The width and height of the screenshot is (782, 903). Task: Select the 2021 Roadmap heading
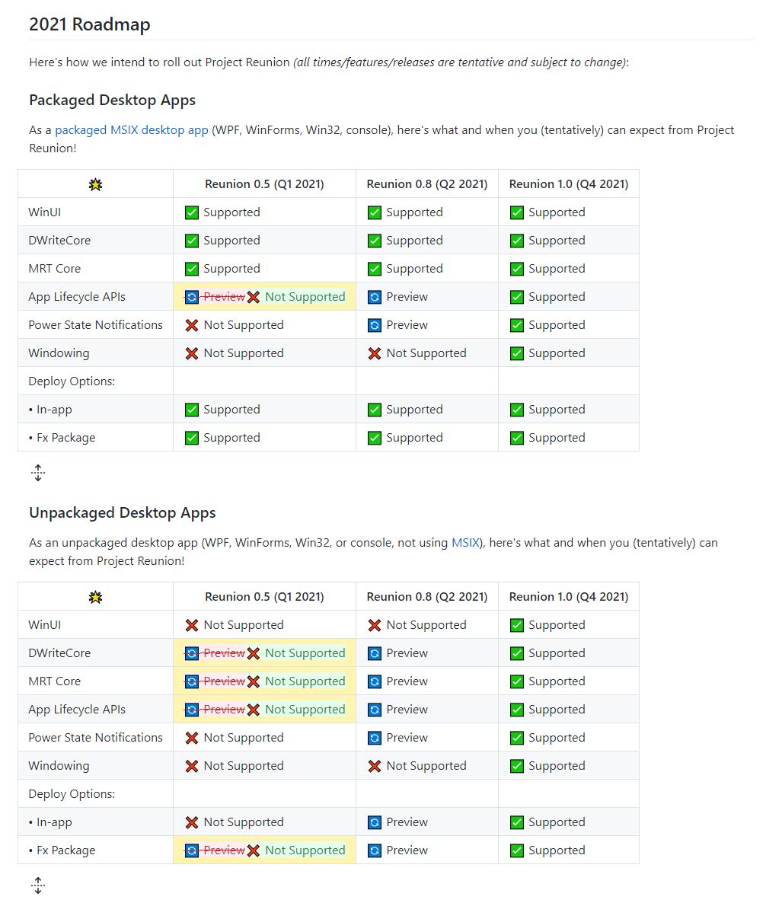click(x=90, y=24)
